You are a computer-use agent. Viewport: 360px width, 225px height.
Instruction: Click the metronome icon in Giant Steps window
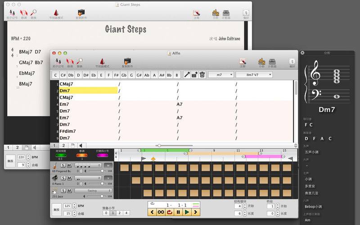(56, 13)
